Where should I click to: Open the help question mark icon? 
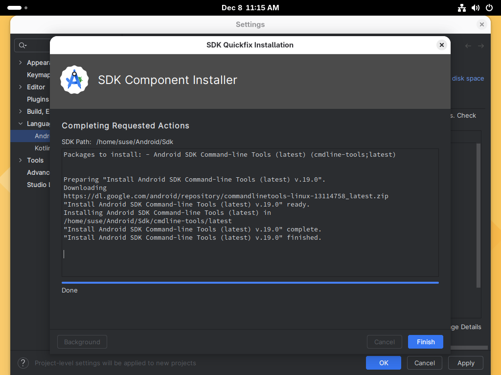pos(23,363)
